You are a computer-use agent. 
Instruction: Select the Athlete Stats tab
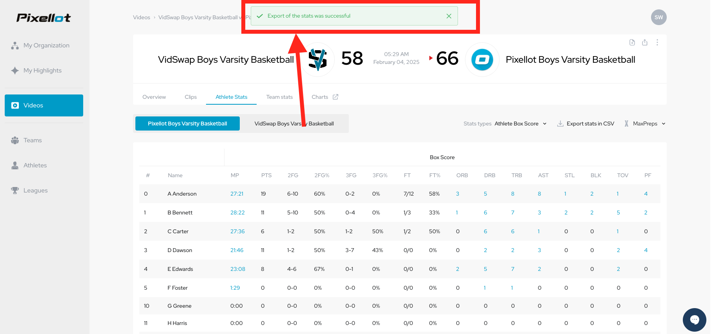[x=232, y=97]
